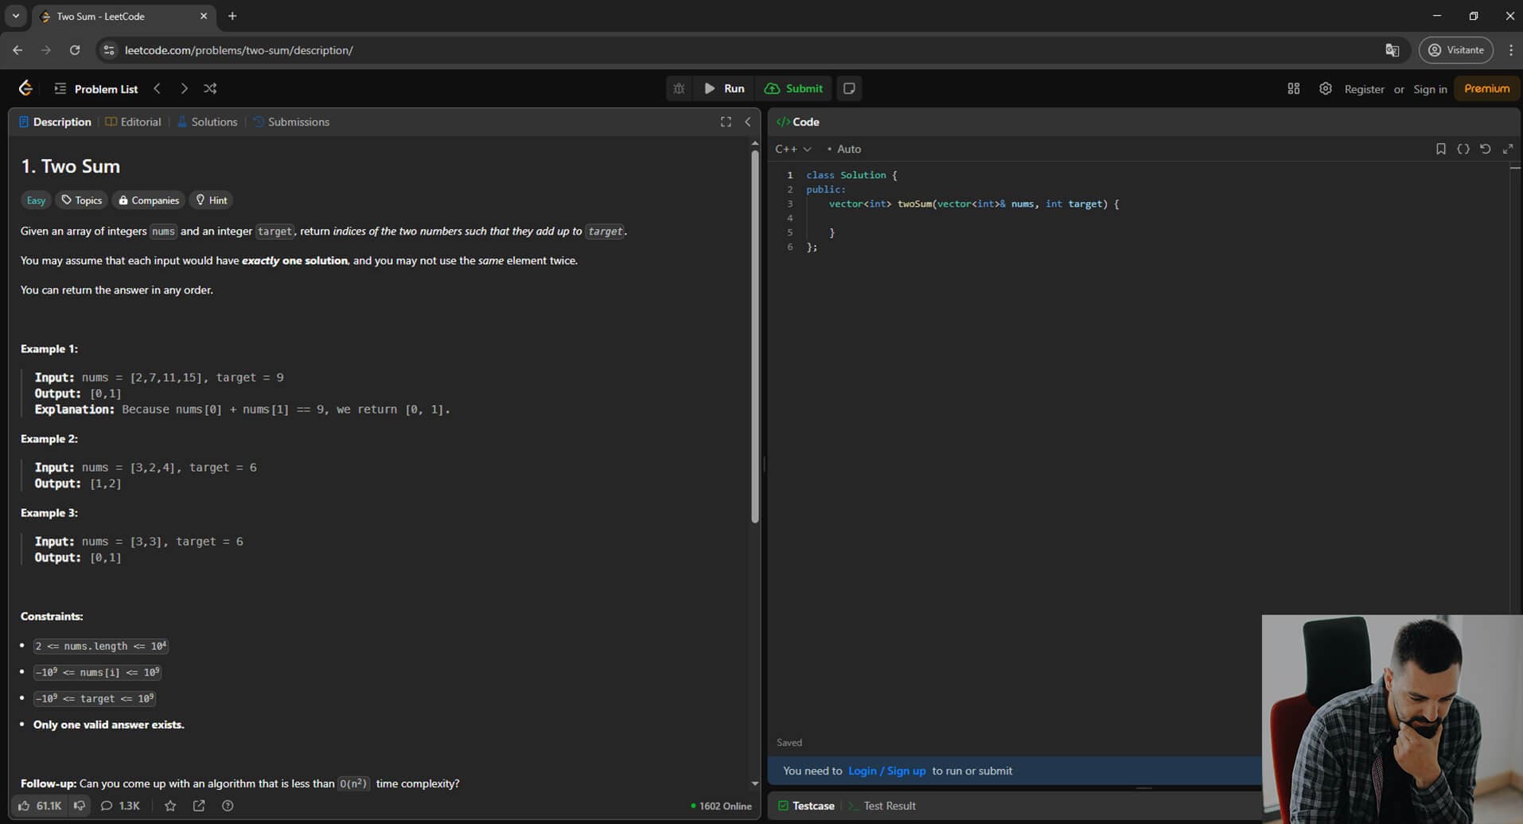1523x824 pixels.
Task: Go forward in browser
Action: 46,50
